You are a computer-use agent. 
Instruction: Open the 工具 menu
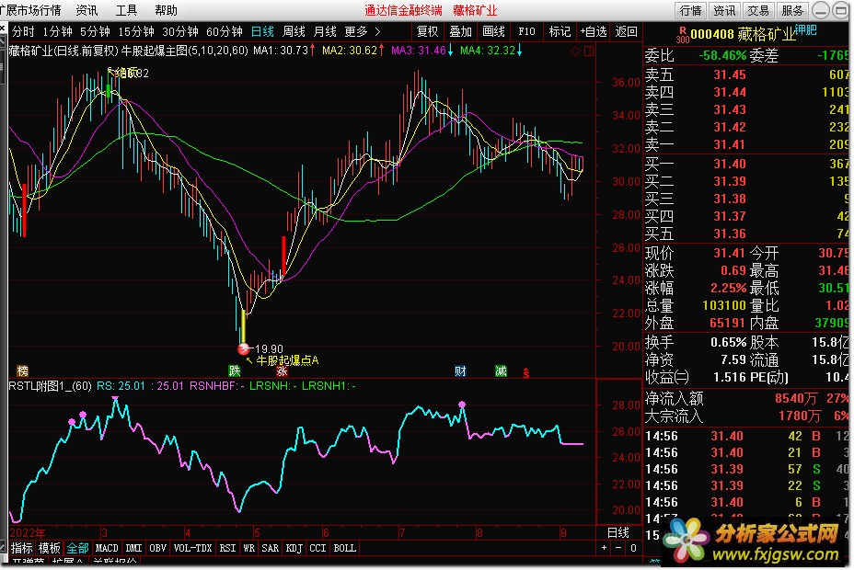coord(126,10)
